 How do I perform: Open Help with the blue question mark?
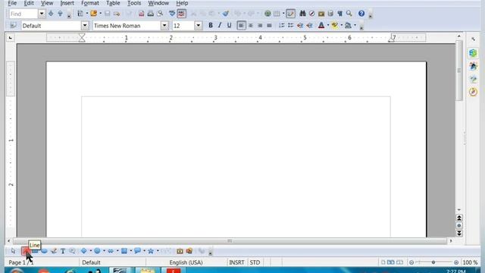pyautogui.click(x=361, y=14)
